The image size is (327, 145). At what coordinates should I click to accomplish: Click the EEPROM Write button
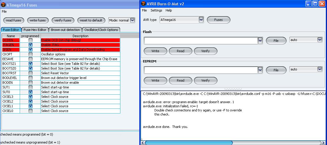155,80
